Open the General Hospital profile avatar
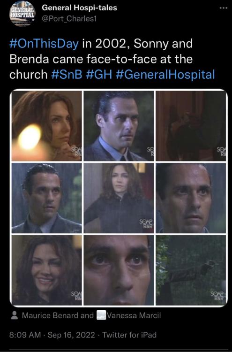The image size is (232, 352). (22, 14)
